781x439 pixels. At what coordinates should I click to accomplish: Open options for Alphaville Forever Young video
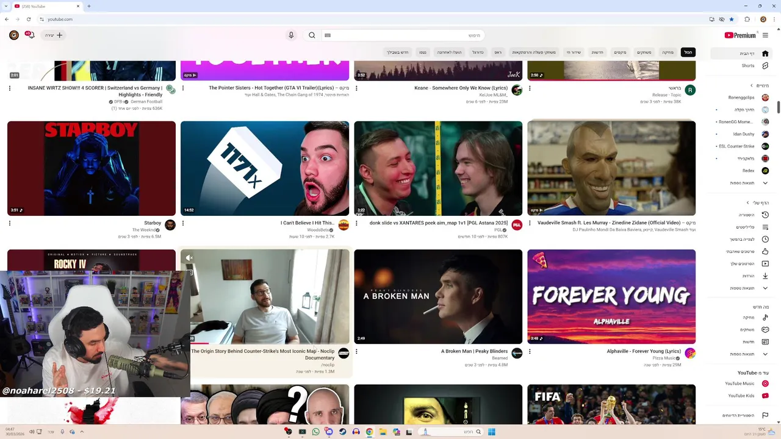(x=530, y=351)
